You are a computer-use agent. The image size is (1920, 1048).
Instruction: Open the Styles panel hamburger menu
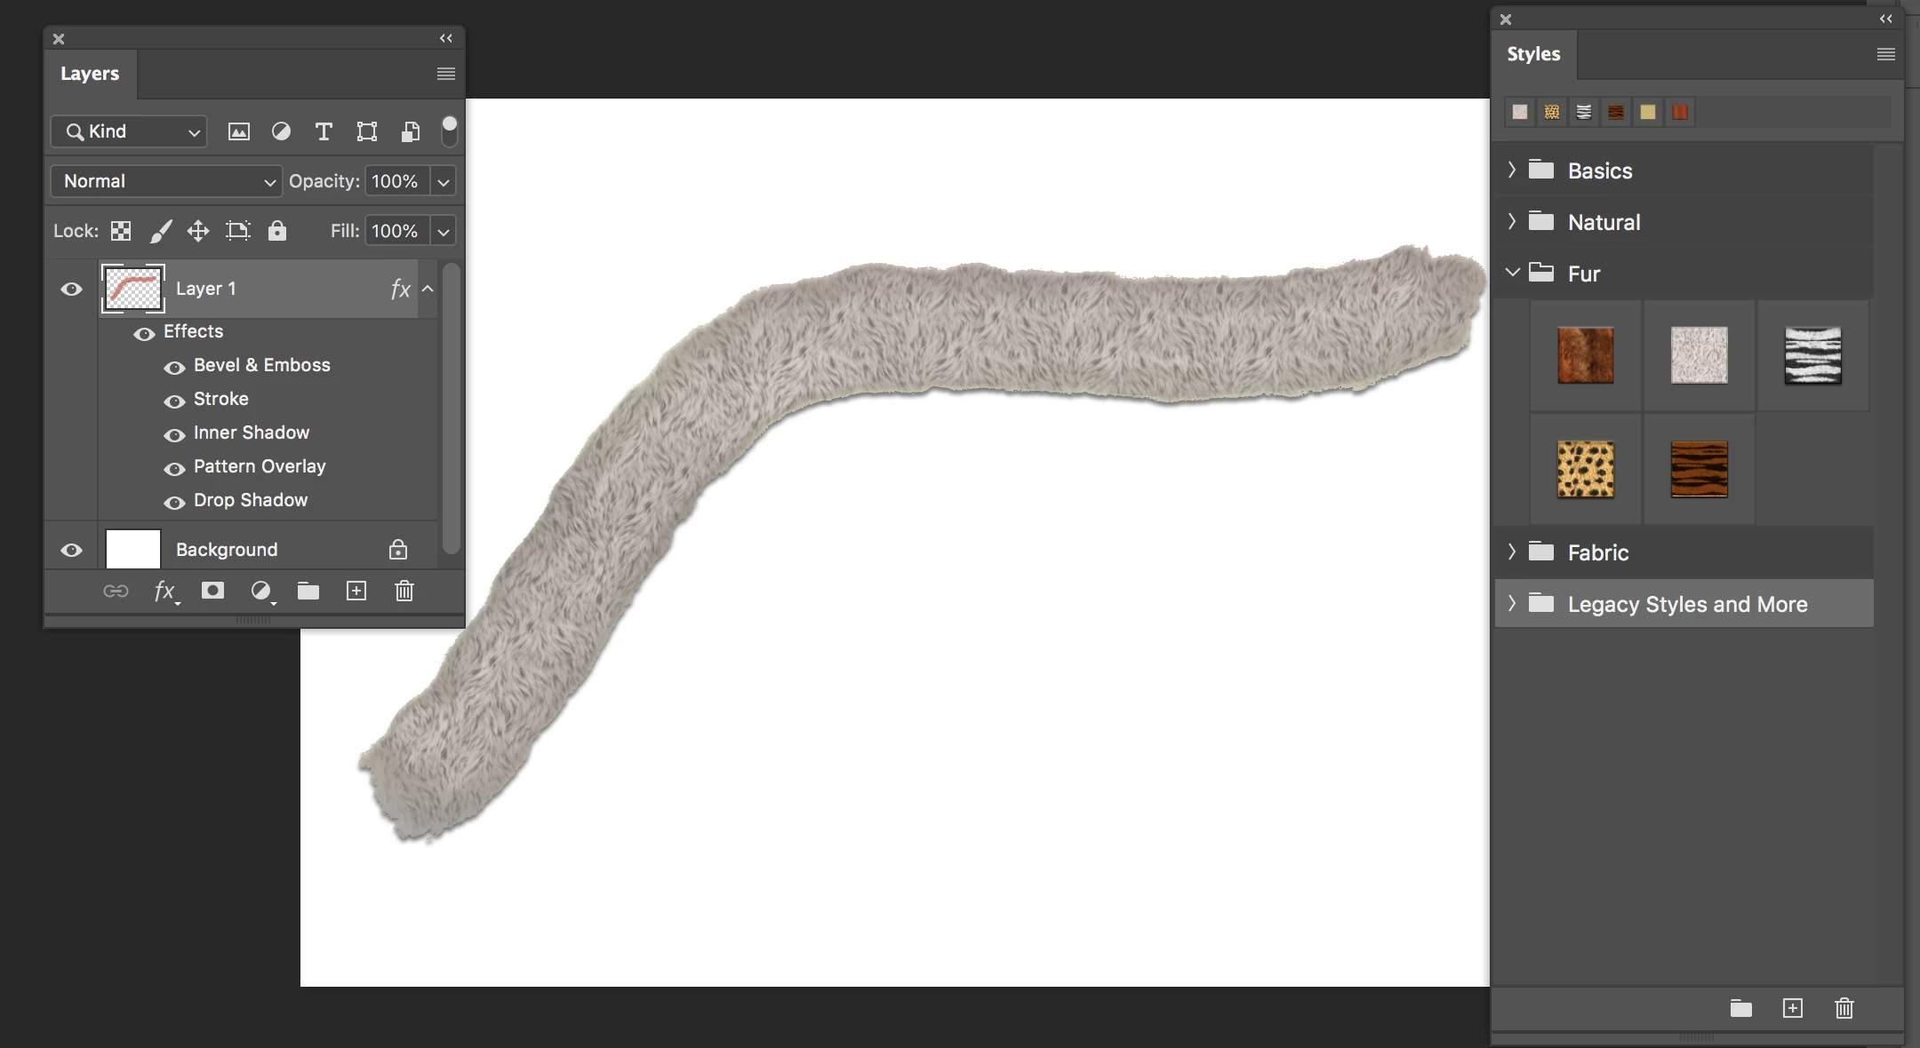point(1885,54)
